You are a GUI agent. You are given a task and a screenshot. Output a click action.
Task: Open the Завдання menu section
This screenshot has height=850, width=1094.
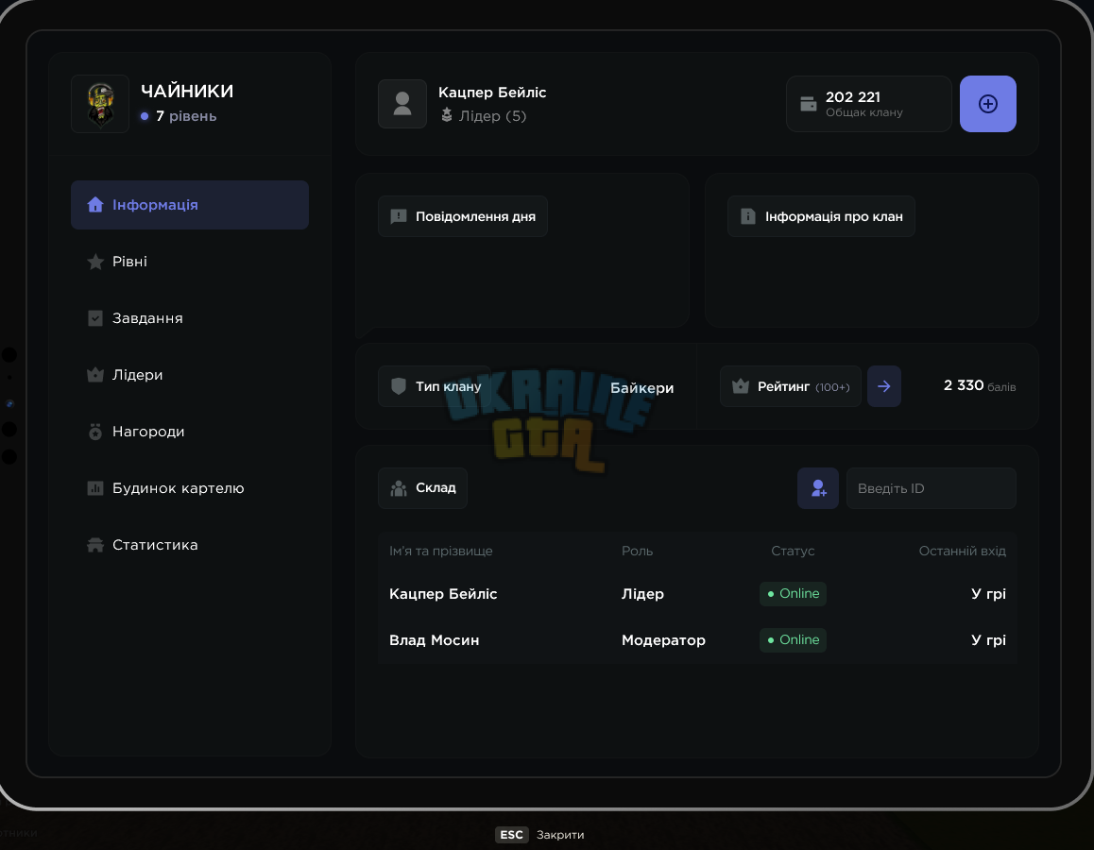pos(190,318)
